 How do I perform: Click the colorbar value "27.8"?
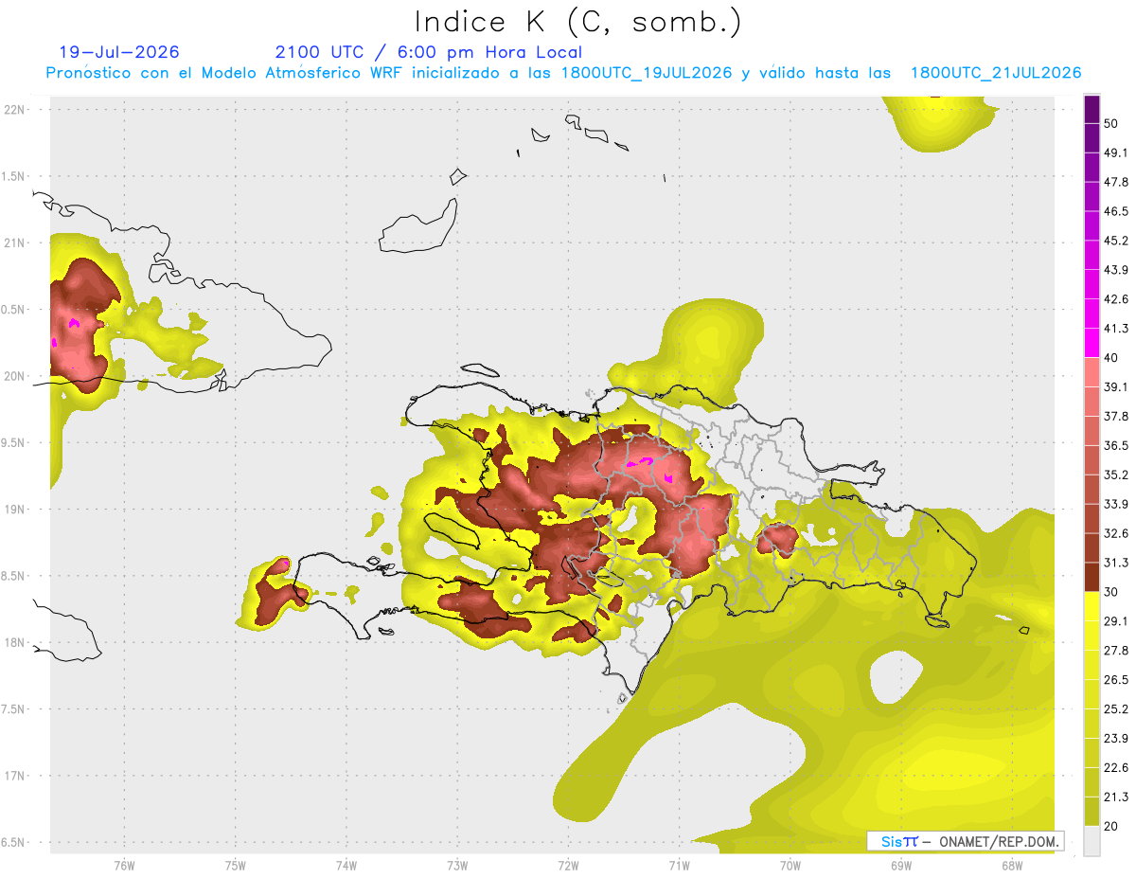pyautogui.click(x=1115, y=651)
